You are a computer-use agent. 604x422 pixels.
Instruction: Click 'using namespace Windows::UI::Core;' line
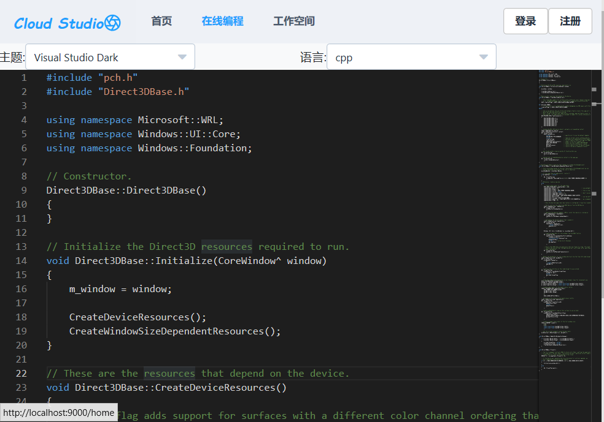click(143, 134)
